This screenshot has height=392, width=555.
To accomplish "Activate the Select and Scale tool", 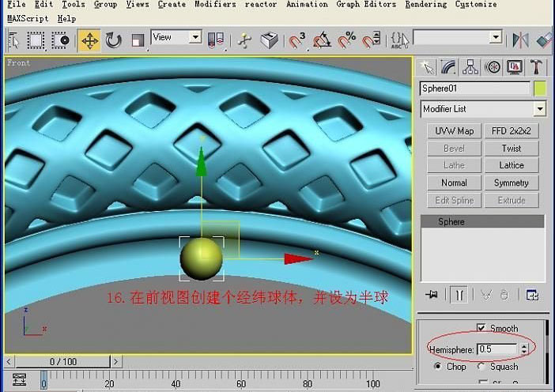I will point(138,40).
